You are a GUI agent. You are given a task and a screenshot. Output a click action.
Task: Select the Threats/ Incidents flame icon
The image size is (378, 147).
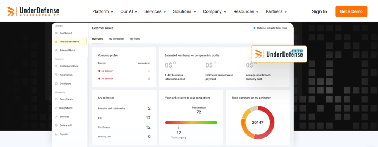56,42
